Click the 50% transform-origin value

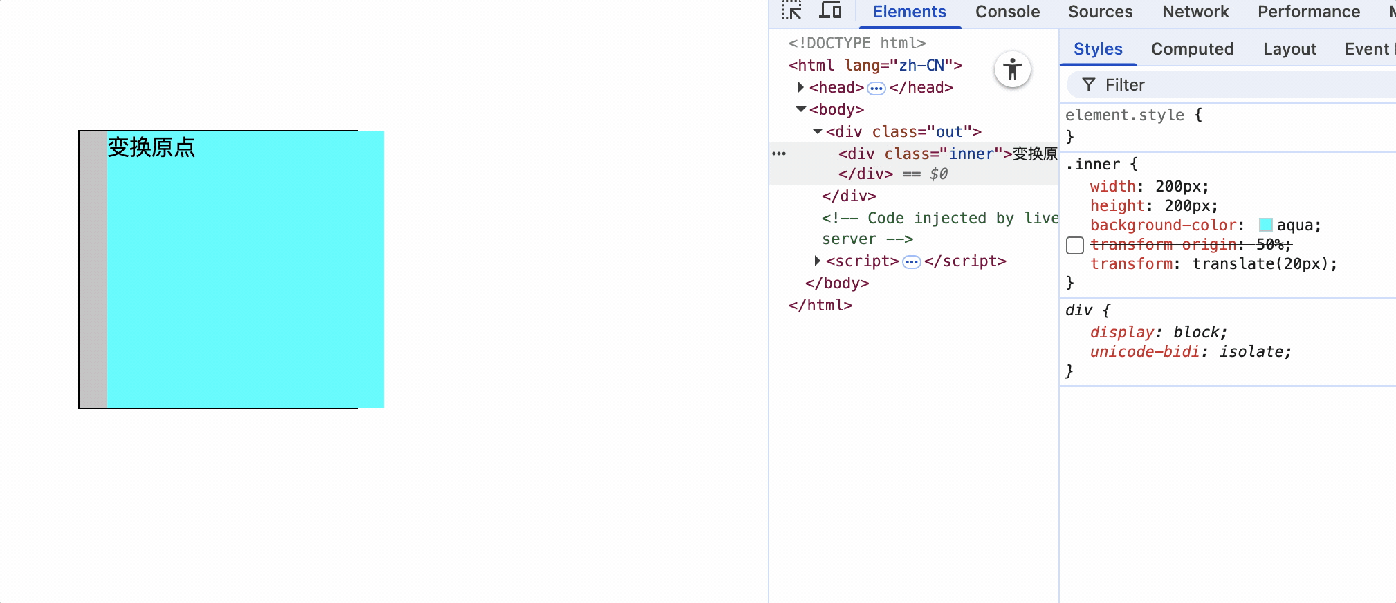click(x=1269, y=244)
